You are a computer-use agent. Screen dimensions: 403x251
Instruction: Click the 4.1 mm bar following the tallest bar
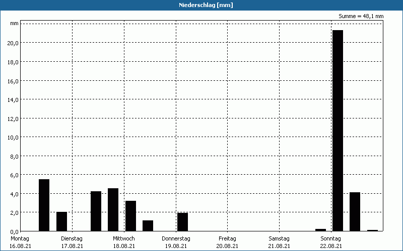click(355, 212)
